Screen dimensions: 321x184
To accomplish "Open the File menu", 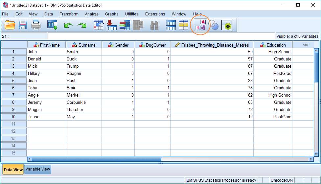I will click(x=5, y=14).
